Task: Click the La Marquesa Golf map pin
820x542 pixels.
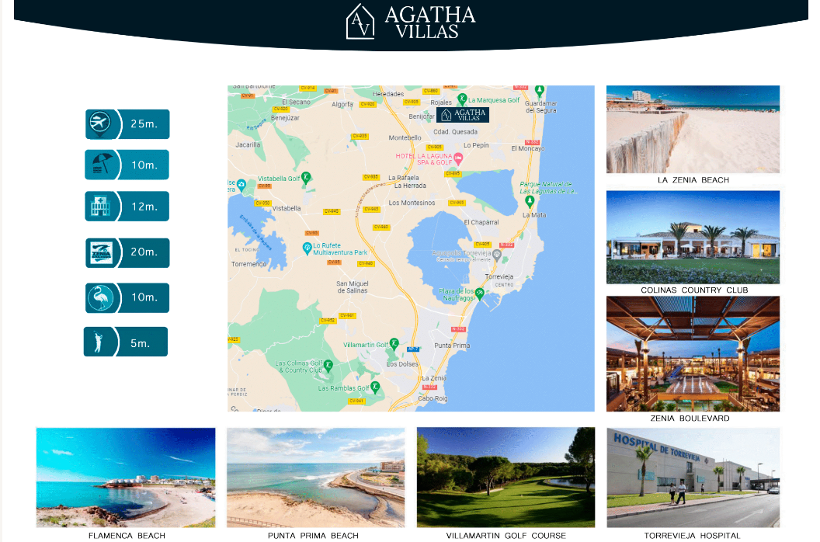Action: 462,99
